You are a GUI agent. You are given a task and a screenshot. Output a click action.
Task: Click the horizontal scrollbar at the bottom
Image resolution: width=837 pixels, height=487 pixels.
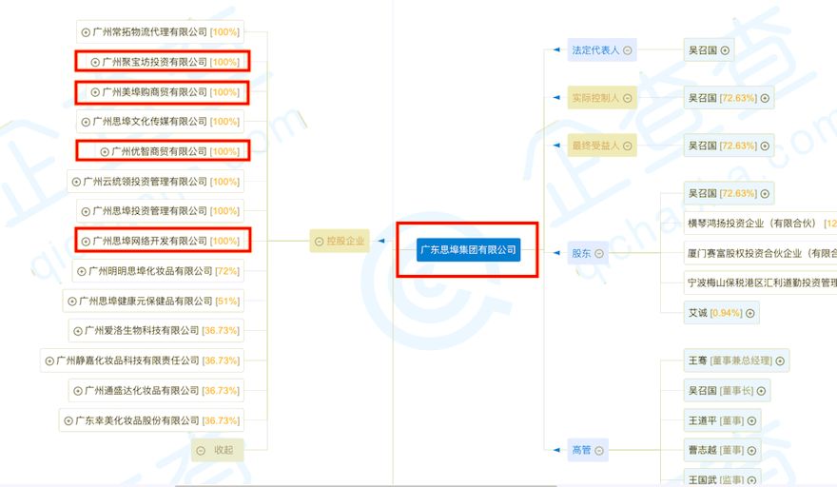coord(365,485)
